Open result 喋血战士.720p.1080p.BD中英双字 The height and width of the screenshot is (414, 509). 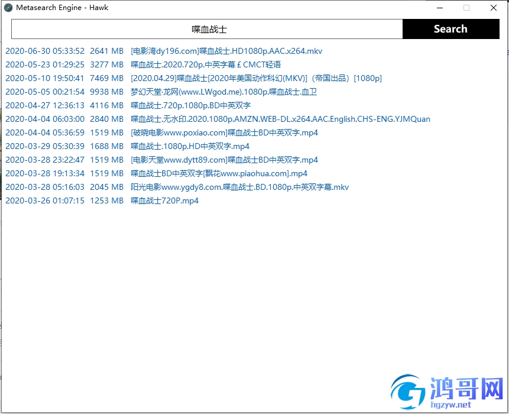(x=190, y=105)
